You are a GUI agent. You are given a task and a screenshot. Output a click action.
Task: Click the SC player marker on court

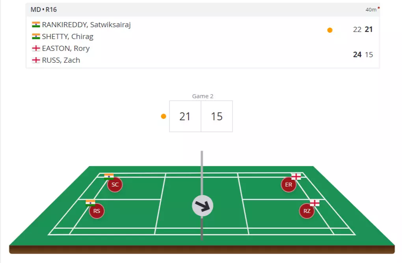[x=115, y=185]
